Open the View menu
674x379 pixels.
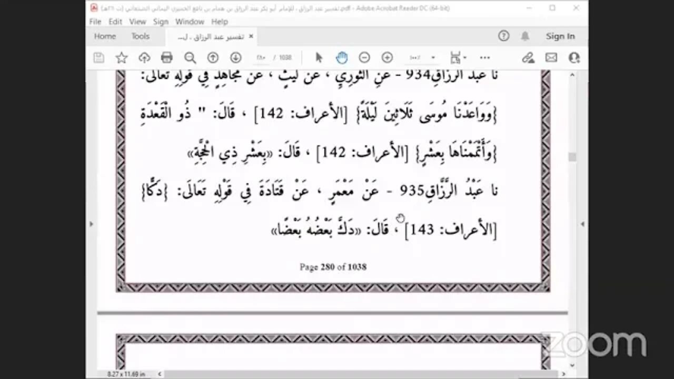[x=137, y=22]
